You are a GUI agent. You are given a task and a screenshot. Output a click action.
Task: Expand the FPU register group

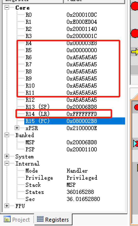[x=7, y=206]
